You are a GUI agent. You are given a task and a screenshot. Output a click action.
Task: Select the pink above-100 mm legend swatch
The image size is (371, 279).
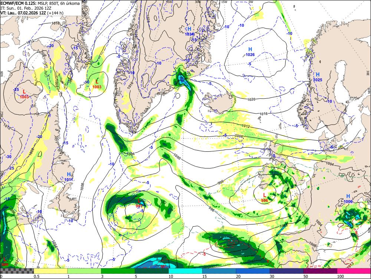354,271
